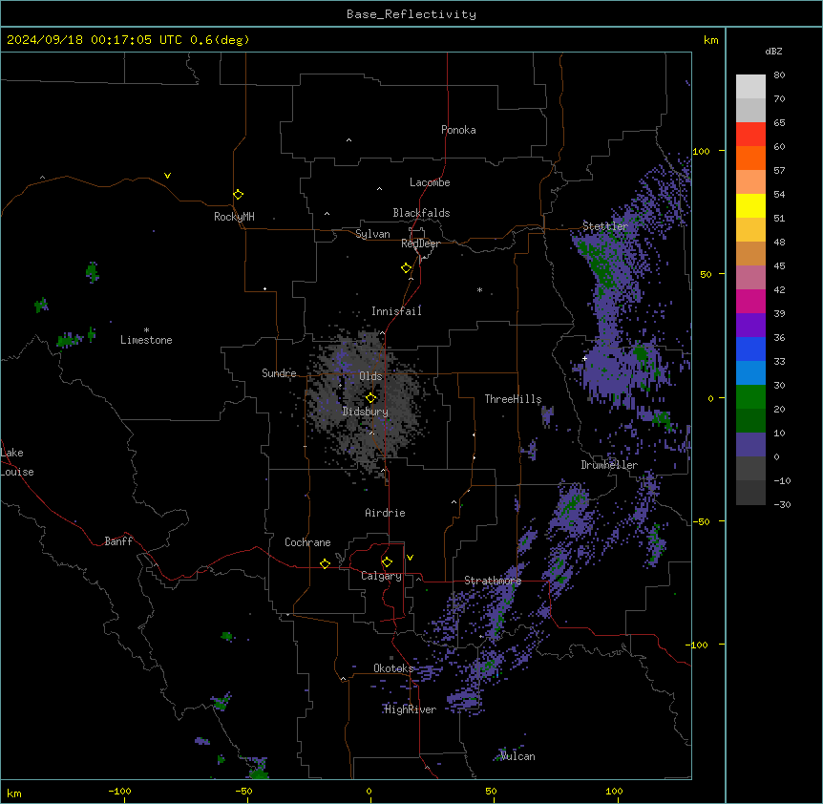Click the light gray 80 dBZ legend swatch

750,86
